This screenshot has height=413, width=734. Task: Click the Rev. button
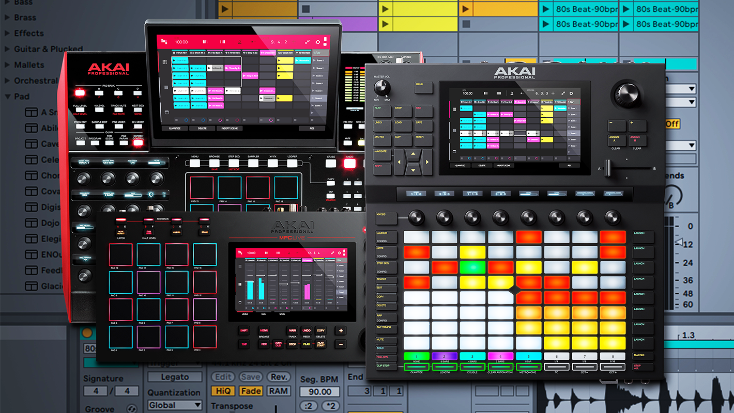[279, 377]
